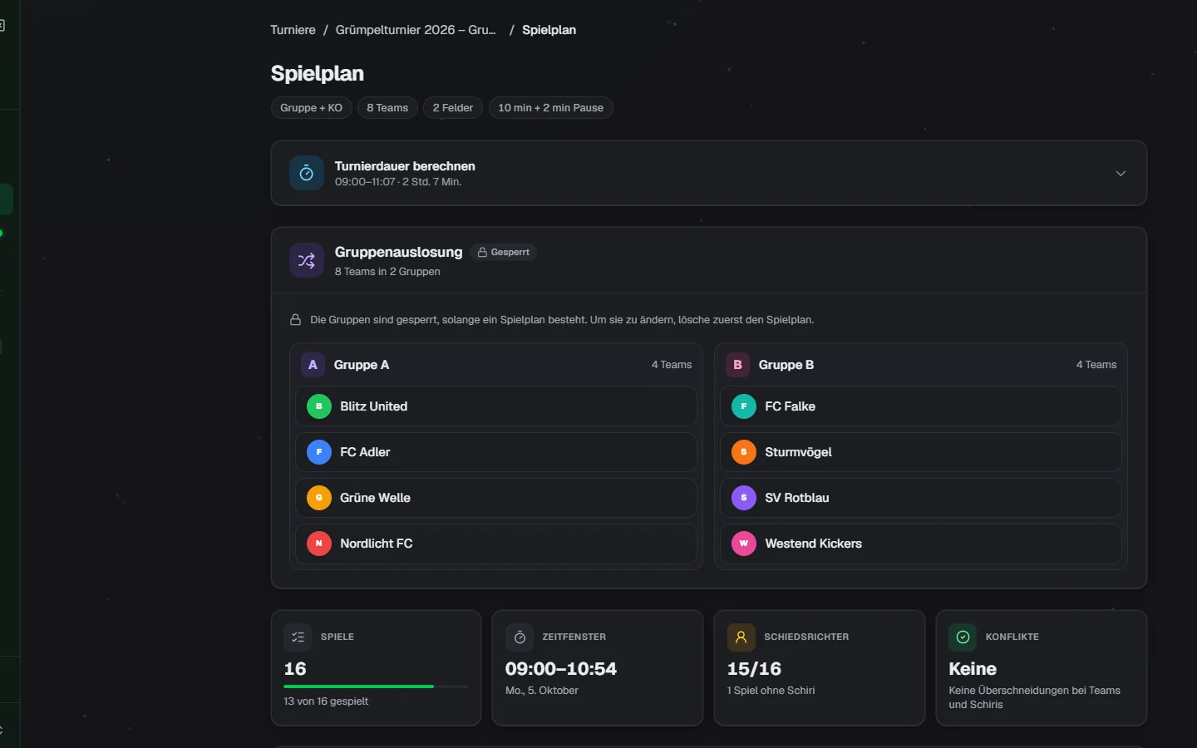The height and width of the screenshot is (748, 1197).
Task: Click the 10 min + 2 min Pause chip
Action: click(550, 108)
